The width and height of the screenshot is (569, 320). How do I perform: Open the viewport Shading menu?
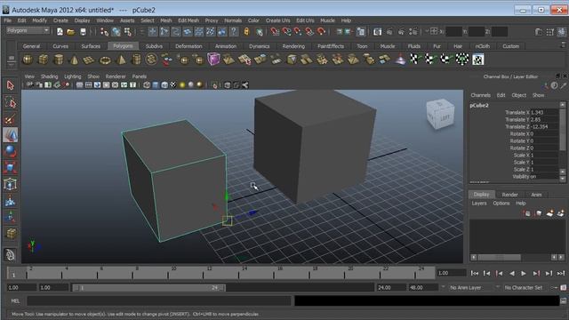coord(50,76)
